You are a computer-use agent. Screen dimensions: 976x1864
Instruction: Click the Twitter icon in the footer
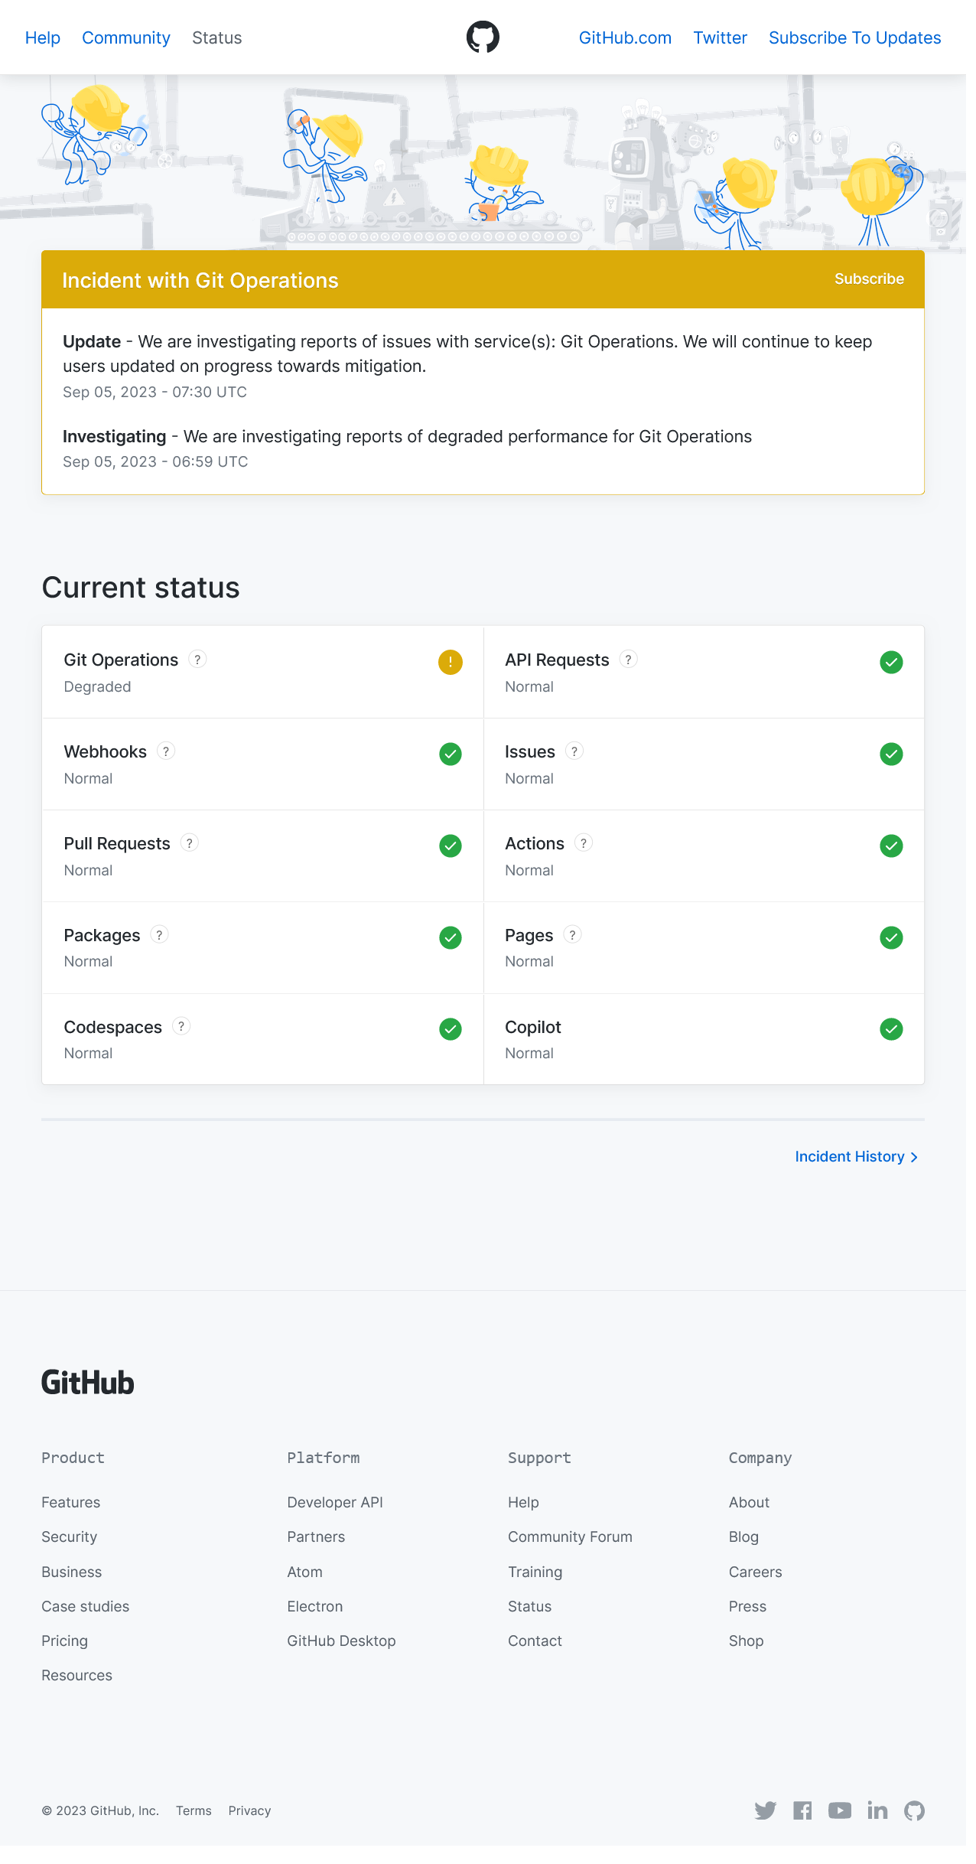point(765,1810)
